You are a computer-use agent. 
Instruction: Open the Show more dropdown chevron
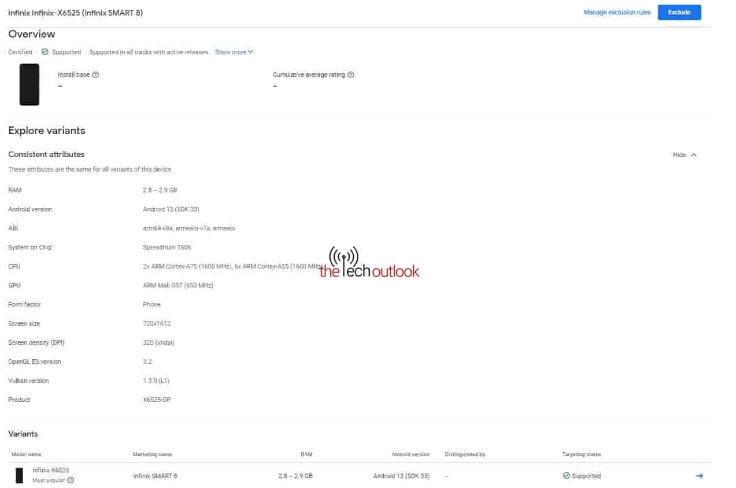coord(249,52)
